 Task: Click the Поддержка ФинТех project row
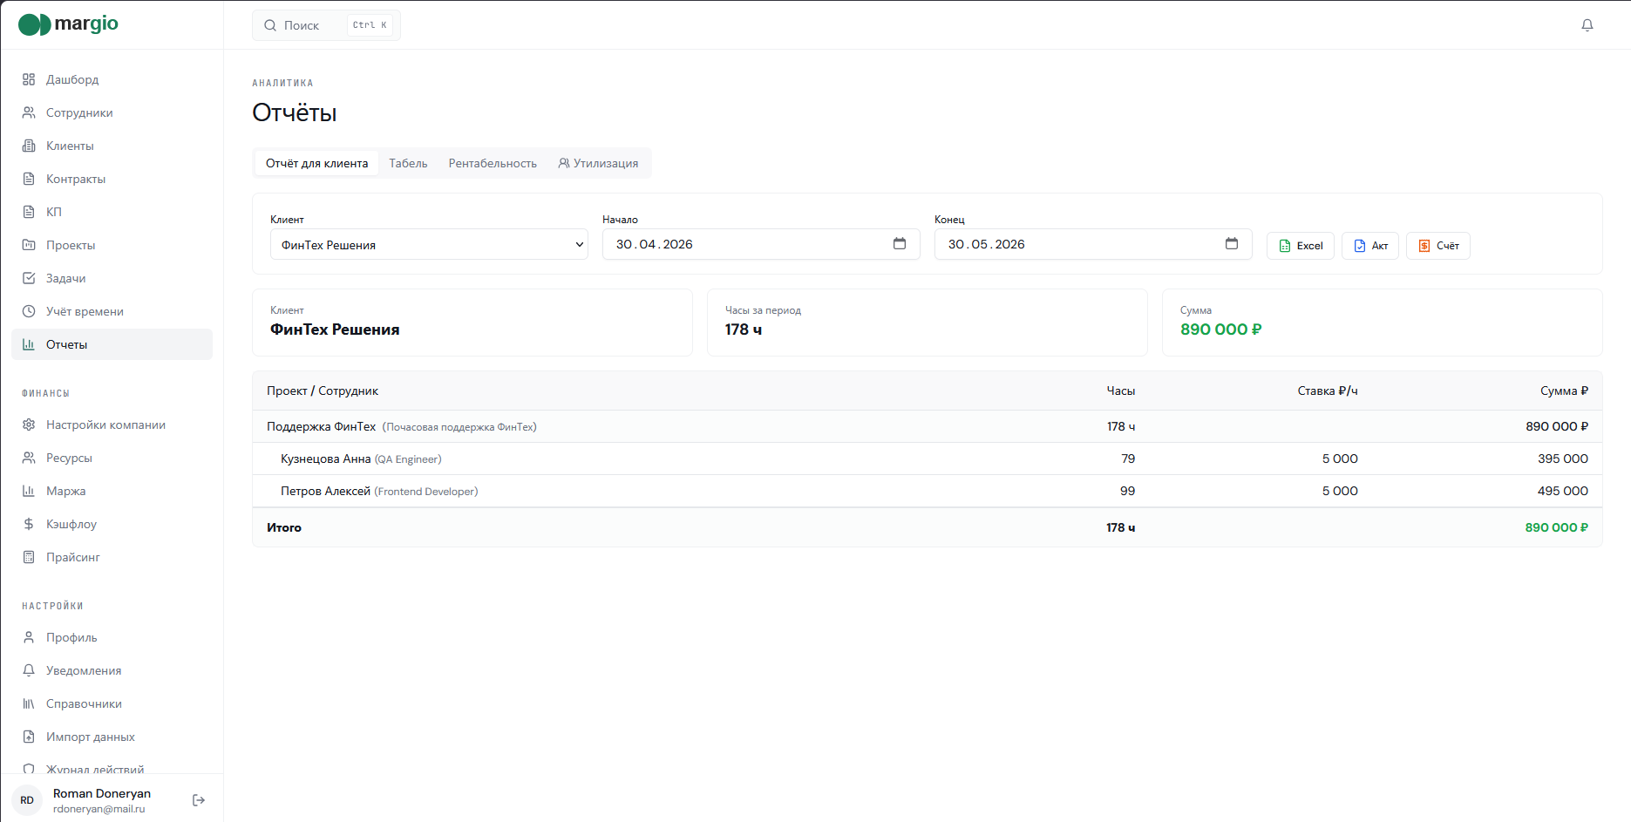928,426
